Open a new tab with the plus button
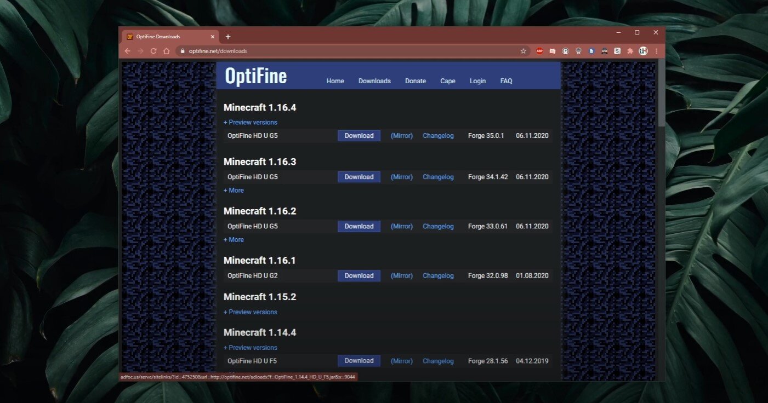The image size is (768, 403). 228,37
